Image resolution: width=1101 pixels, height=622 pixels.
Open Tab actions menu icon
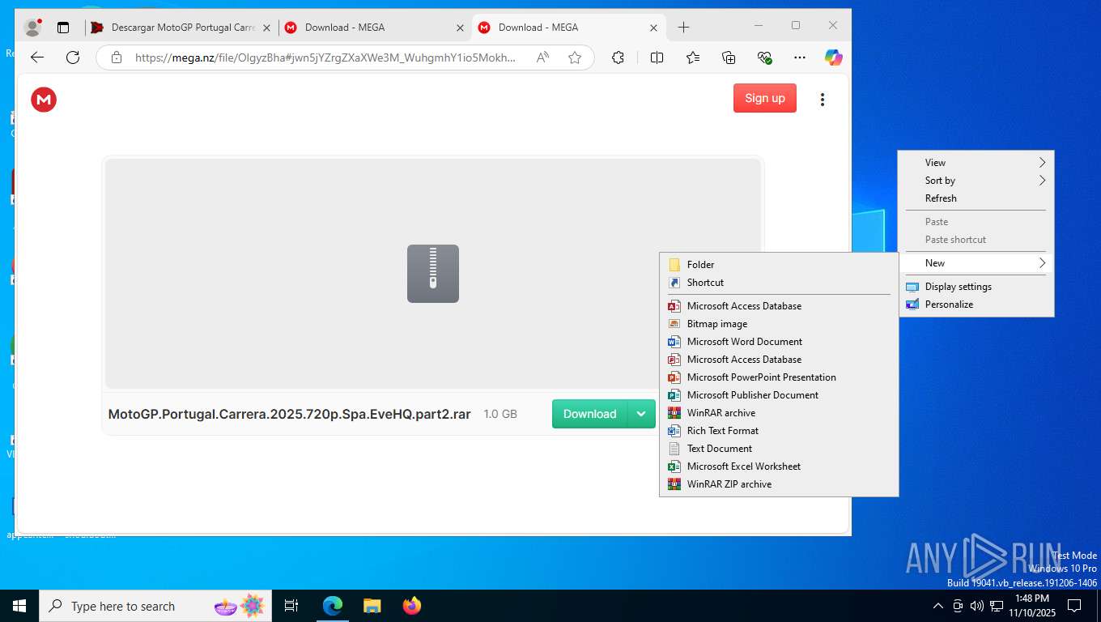pyautogui.click(x=63, y=28)
